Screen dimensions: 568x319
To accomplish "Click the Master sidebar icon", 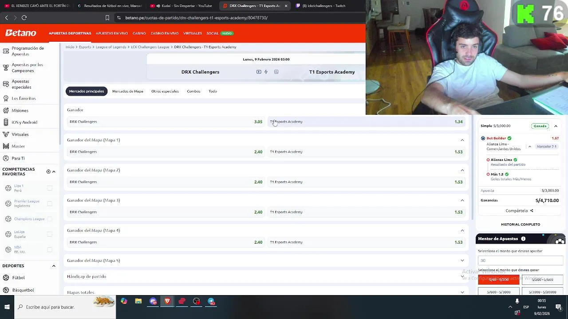I will point(6,146).
